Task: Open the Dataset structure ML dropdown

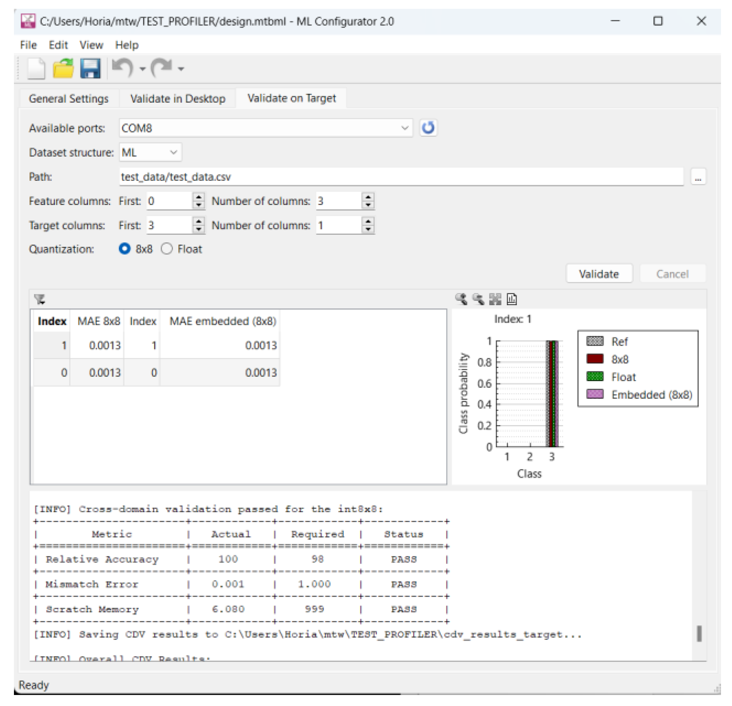Action: 173,152
